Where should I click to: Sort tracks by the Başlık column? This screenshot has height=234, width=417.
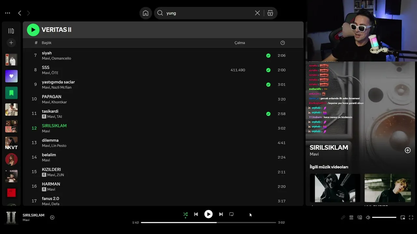(47, 43)
